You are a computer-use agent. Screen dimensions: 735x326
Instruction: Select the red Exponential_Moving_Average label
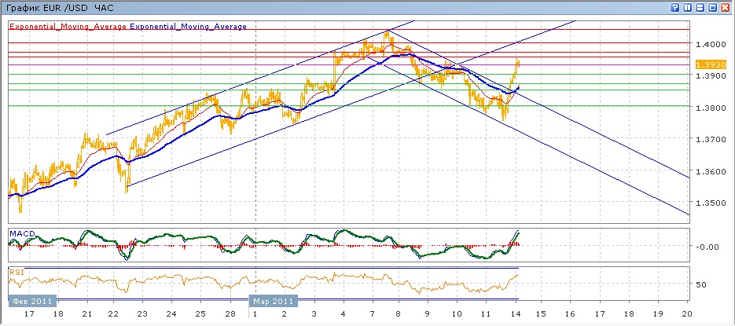tap(68, 26)
